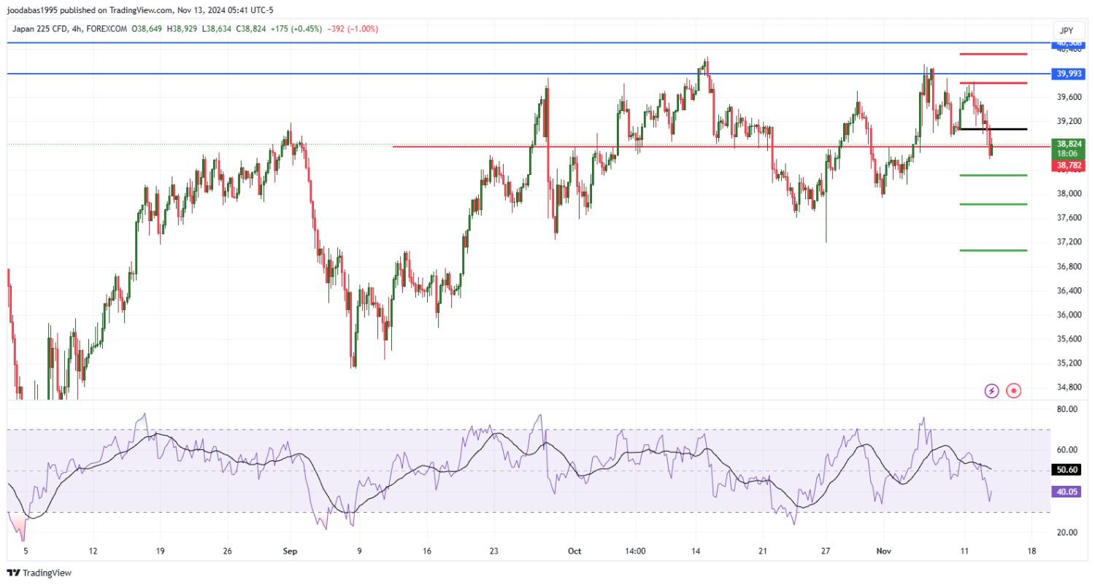Click the Sep label on time axis
Viewport: 1095px width, 585px height.
click(289, 552)
